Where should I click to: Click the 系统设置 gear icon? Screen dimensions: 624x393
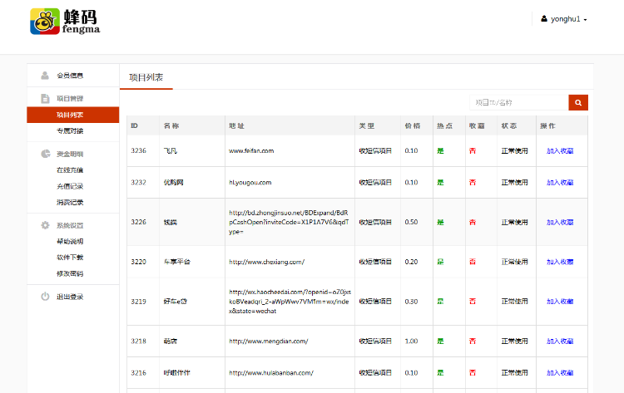(x=46, y=225)
